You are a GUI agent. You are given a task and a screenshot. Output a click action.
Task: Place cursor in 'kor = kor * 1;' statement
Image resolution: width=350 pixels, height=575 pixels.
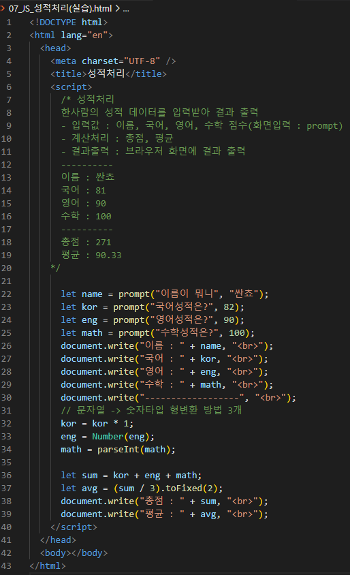tap(97, 424)
